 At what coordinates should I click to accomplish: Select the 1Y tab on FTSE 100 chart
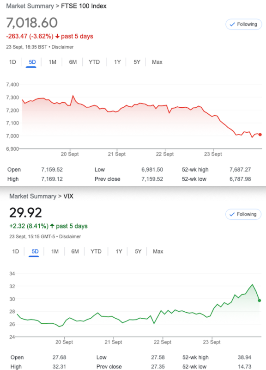click(x=117, y=62)
